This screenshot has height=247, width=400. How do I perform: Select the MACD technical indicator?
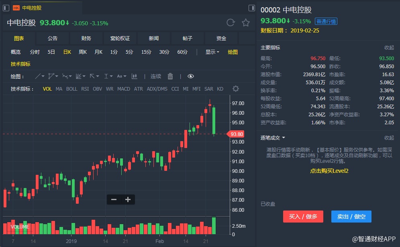(x=124, y=89)
